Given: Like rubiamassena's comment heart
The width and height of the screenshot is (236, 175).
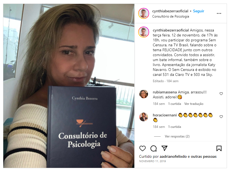Looking at the screenshot, I should coord(221,94).
